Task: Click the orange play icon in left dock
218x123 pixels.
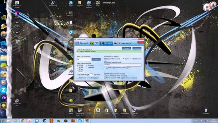Action: click(3, 82)
